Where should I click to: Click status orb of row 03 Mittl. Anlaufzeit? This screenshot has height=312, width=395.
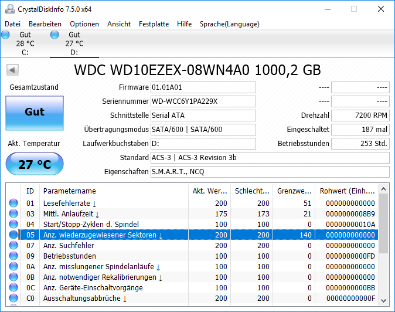[13, 213]
